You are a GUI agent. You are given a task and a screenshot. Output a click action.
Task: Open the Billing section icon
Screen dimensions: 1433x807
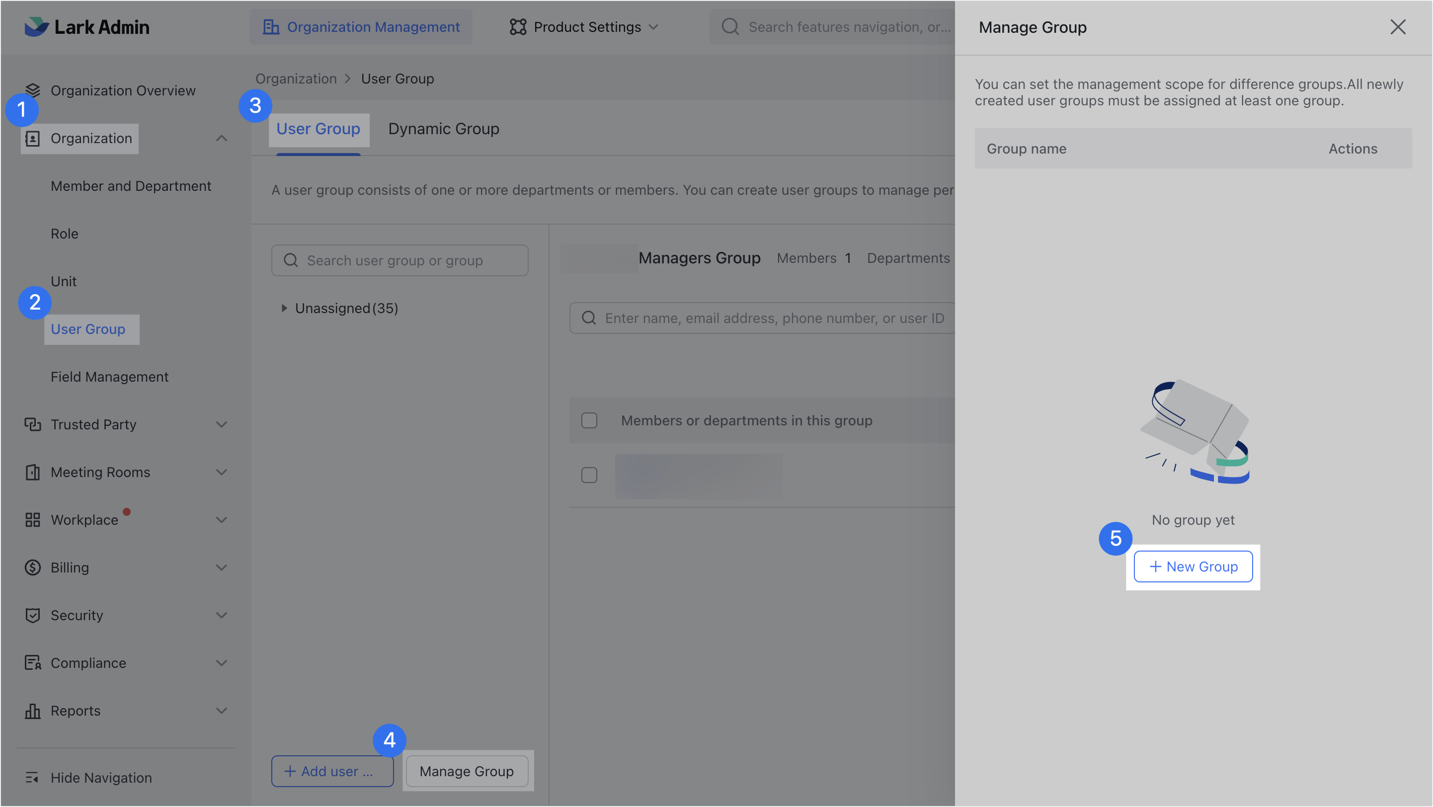pyautogui.click(x=33, y=567)
